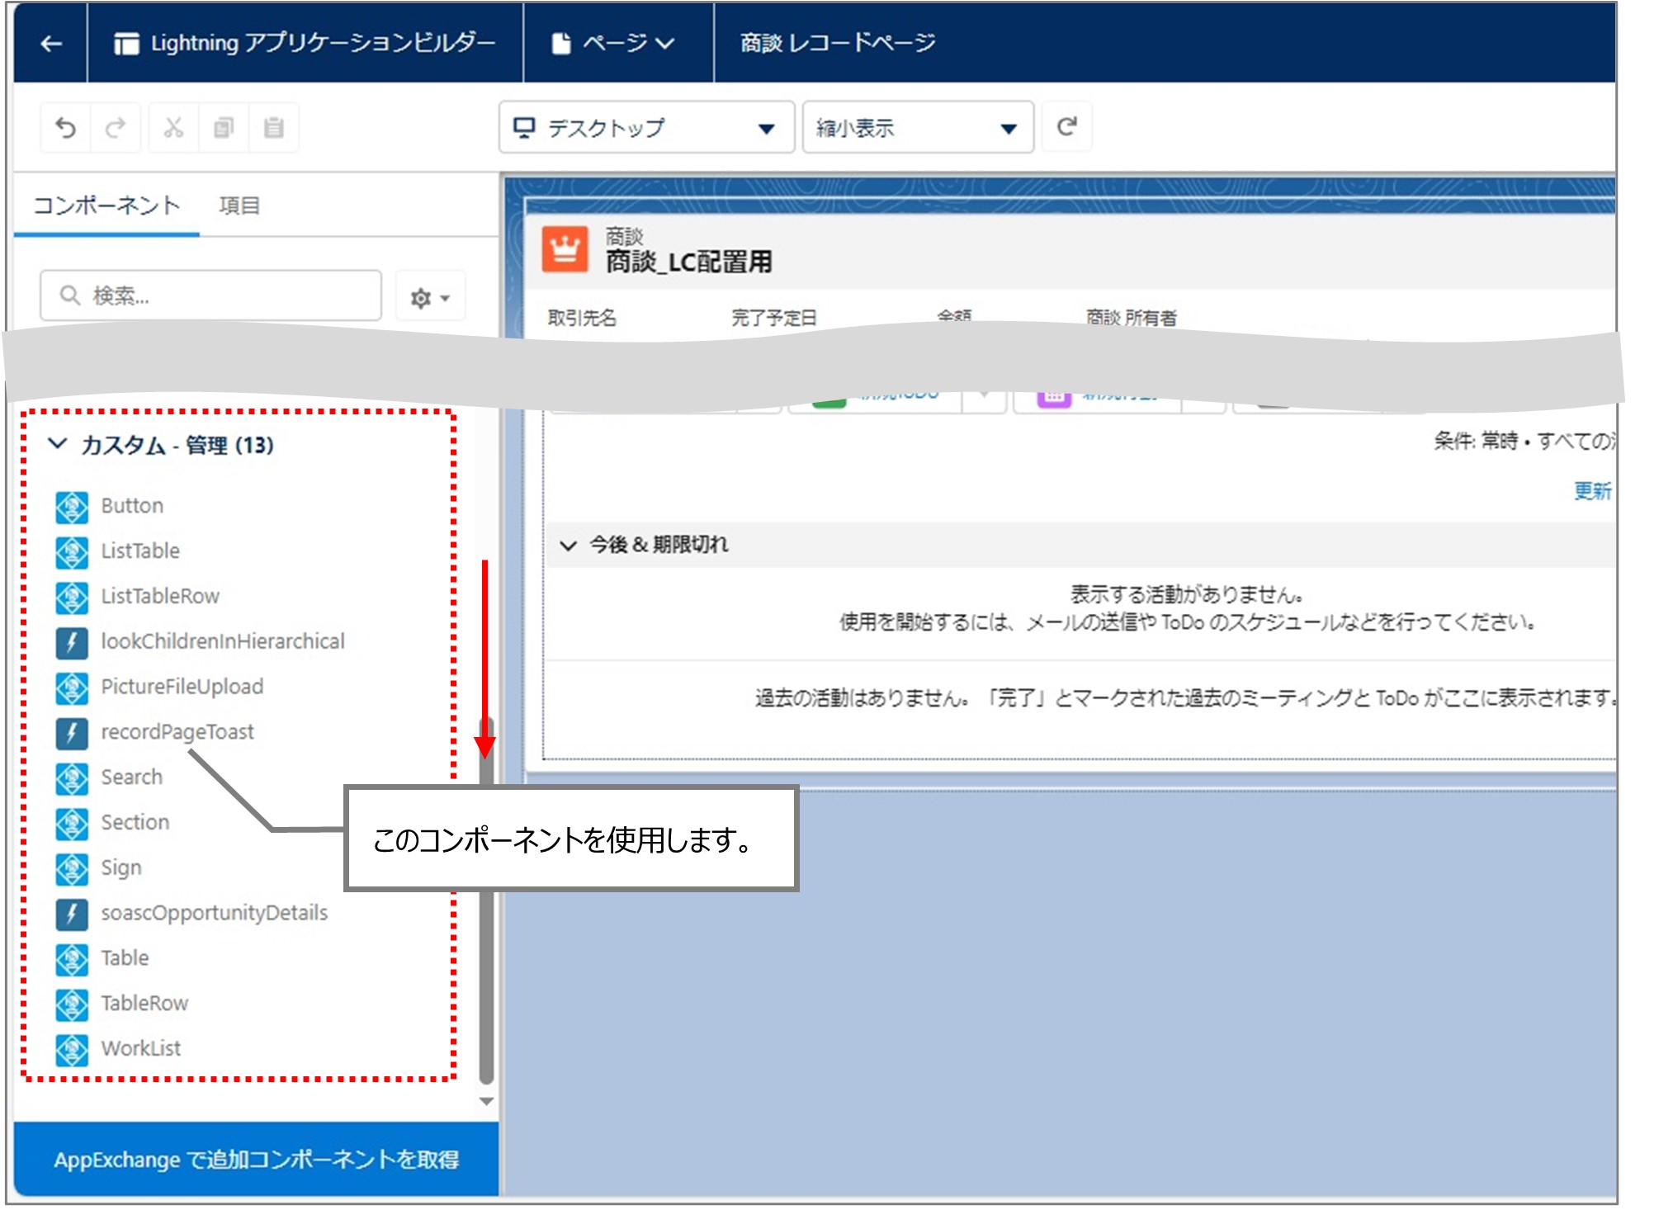Select the ListTableRow component label
Viewport: 1673px width, 1210px height.
click(x=160, y=597)
